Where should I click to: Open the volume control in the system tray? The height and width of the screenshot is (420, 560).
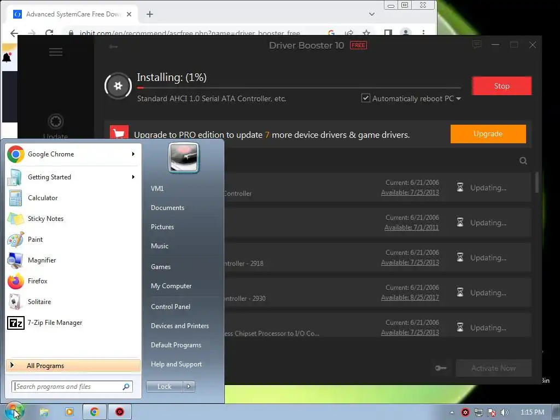[504, 412]
